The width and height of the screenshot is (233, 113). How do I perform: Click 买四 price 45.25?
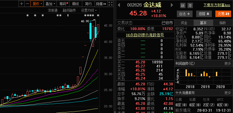click(x=140, y=74)
